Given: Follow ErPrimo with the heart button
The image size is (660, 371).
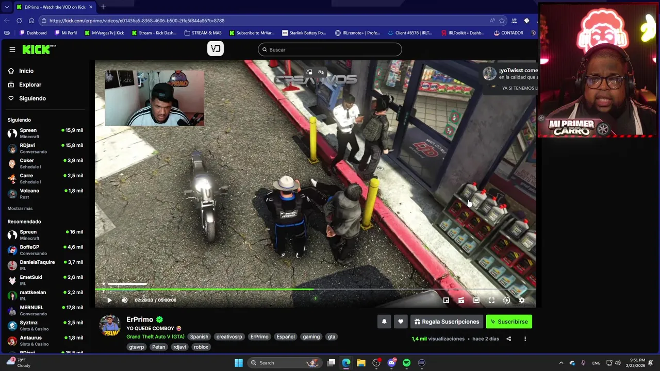Looking at the screenshot, I should pos(401,322).
